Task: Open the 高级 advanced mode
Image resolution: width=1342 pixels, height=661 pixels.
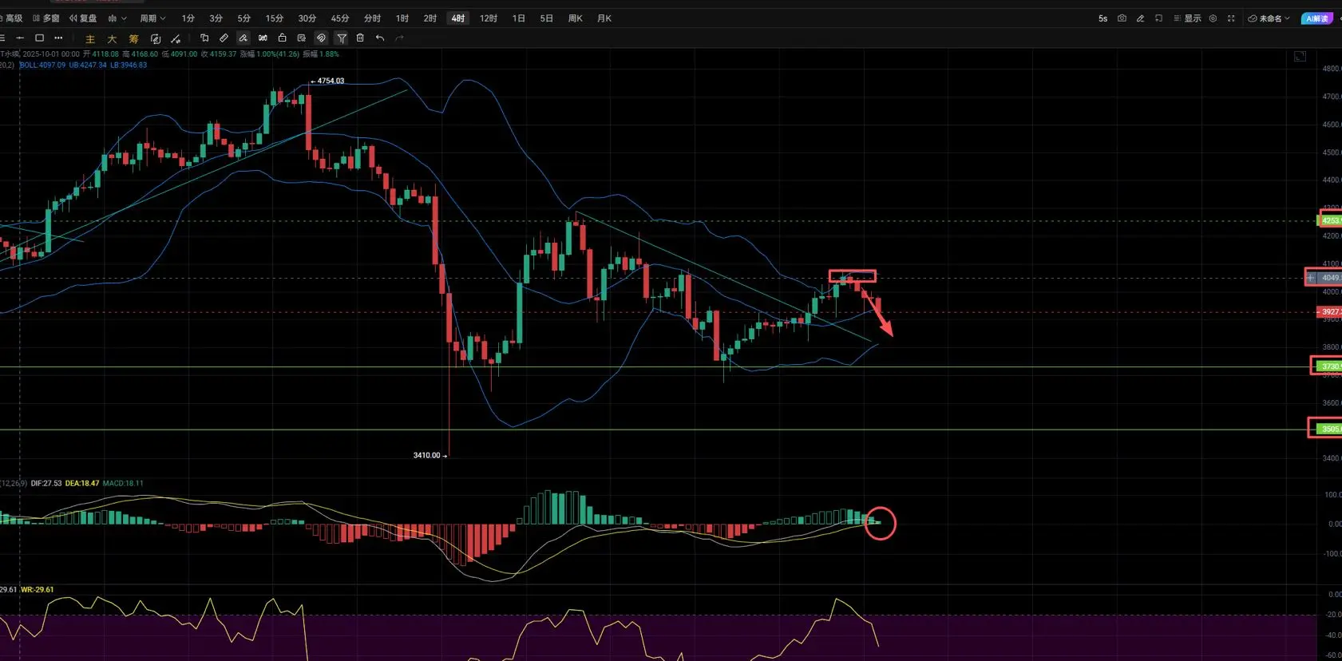Action: [11, 18]
